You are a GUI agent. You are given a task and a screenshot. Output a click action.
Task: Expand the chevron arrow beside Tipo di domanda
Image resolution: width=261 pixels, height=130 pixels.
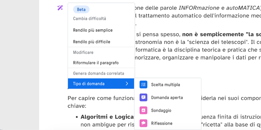pyautogui.click(x=127, y=83)
